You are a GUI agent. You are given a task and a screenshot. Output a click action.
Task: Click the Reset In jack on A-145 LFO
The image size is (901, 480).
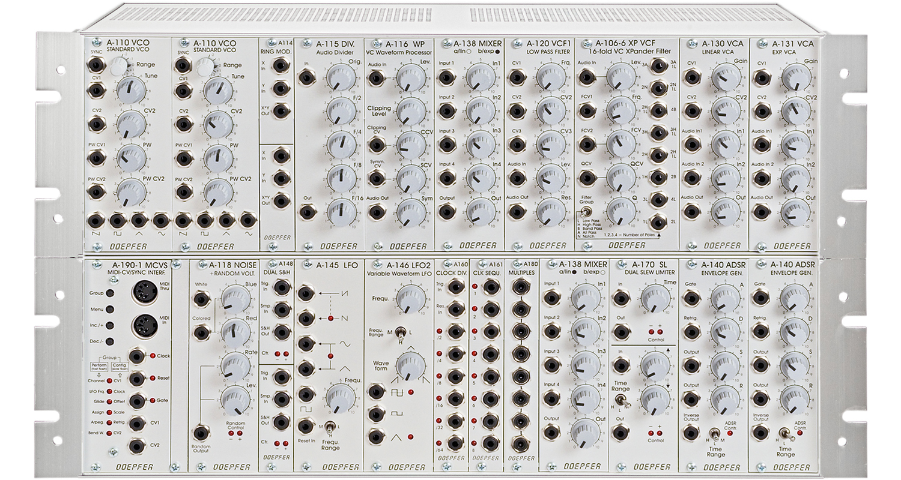pyautogui.click(x=306, y=425)
